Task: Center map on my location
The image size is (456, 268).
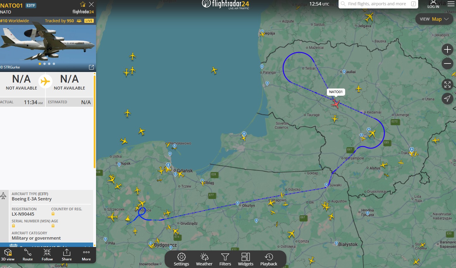Action: (x=447, y=99)
